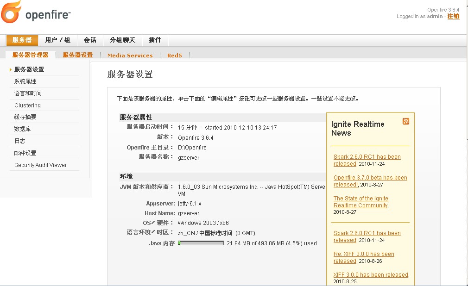Click the server uptime value '15 分钟 -- started 2010-12-10'

coord(228,128)
